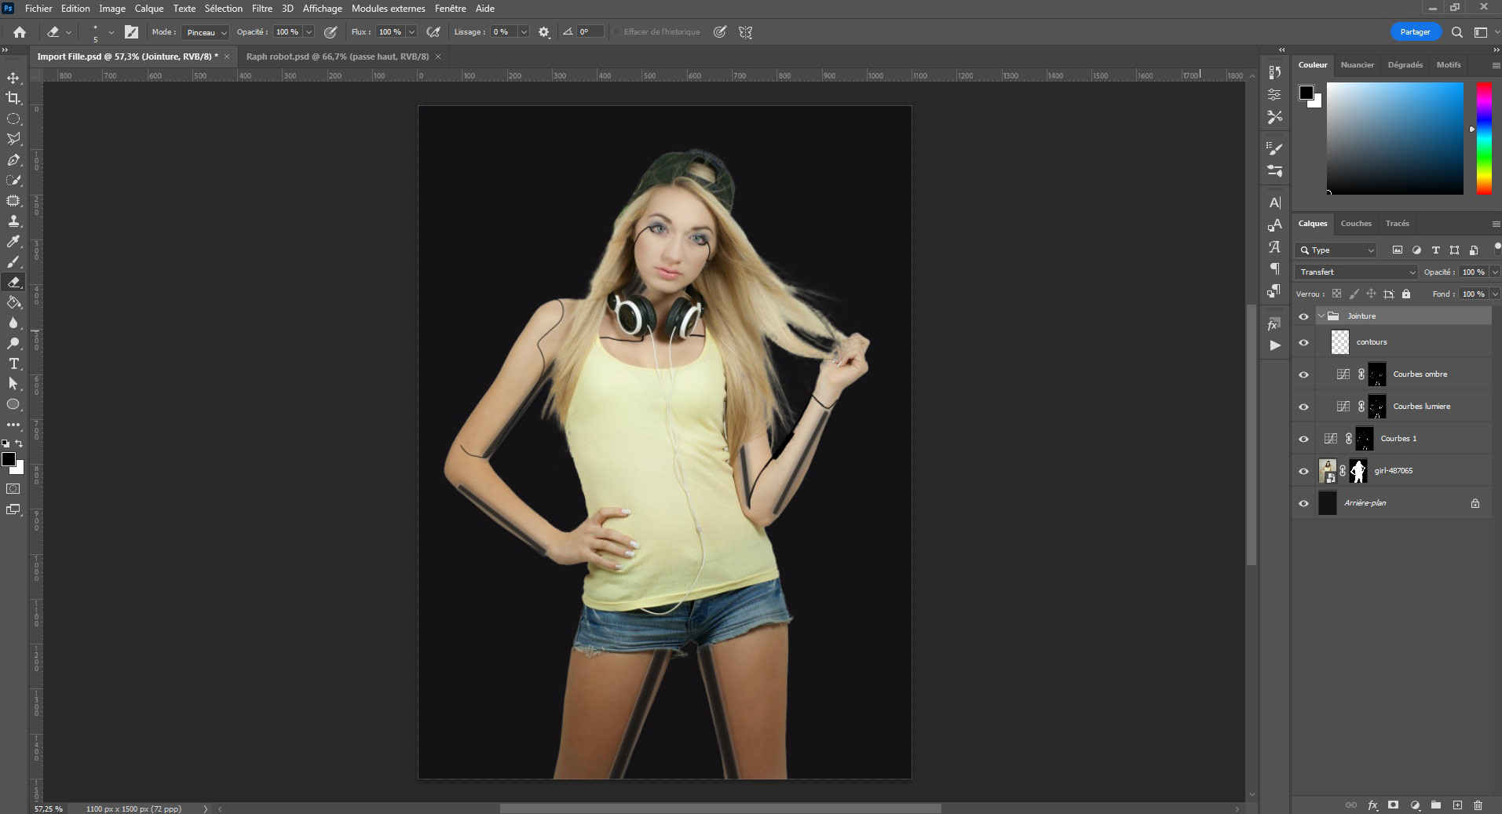
Task: Create new layer icon
Action: (1457, 805)
